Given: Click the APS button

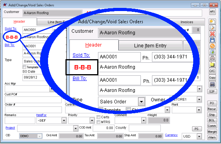Looking at the screenshot, I should [x=212, y=11].
